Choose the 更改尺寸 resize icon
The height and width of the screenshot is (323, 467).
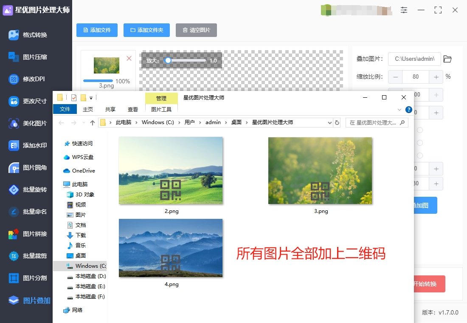14,102
